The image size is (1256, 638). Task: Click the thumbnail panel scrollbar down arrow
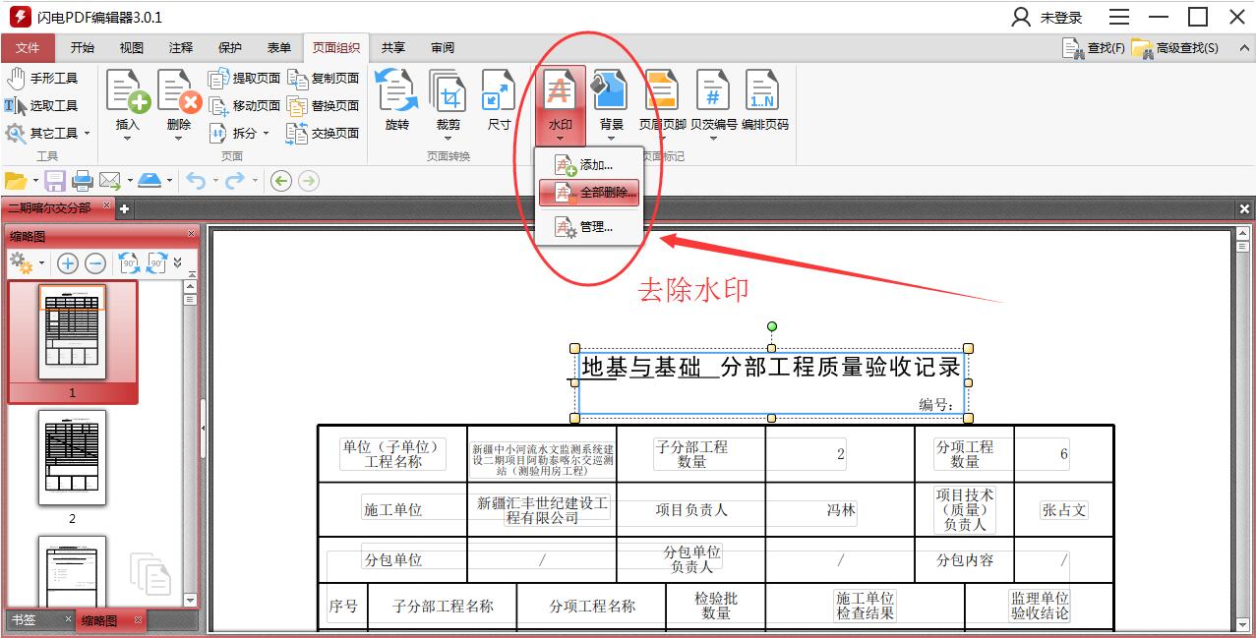[x=191, y=599]
